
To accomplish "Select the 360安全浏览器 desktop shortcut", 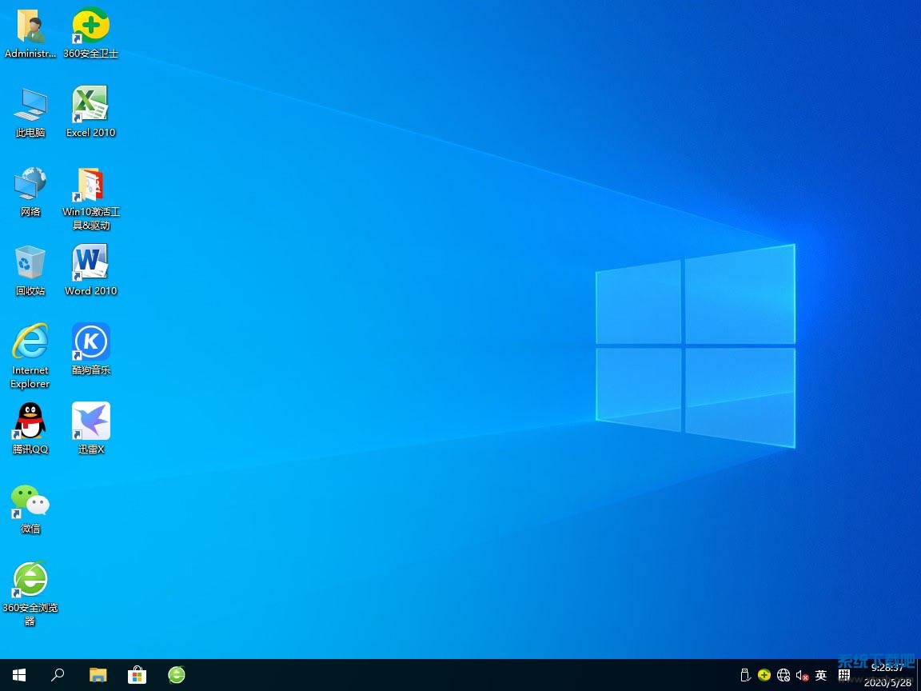I will [x=30, y=580].
